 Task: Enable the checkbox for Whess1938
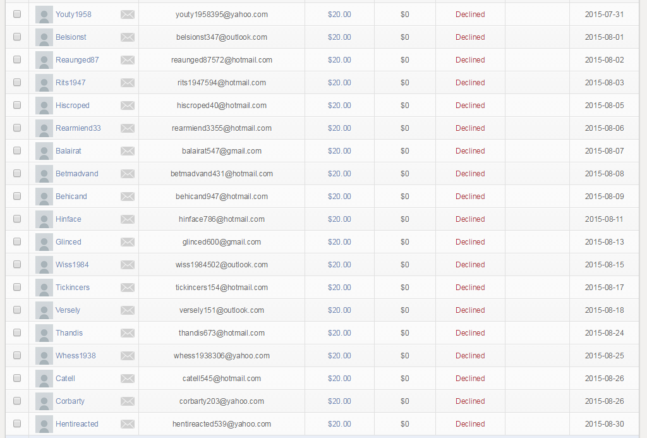point(17,356)
